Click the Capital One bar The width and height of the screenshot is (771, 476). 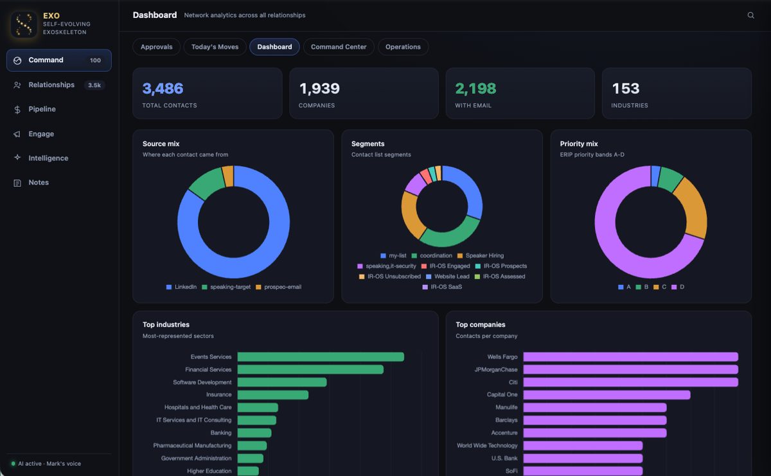pos(607,395)
